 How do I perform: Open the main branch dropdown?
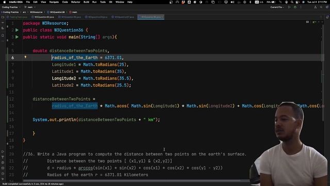pos(30,7)
